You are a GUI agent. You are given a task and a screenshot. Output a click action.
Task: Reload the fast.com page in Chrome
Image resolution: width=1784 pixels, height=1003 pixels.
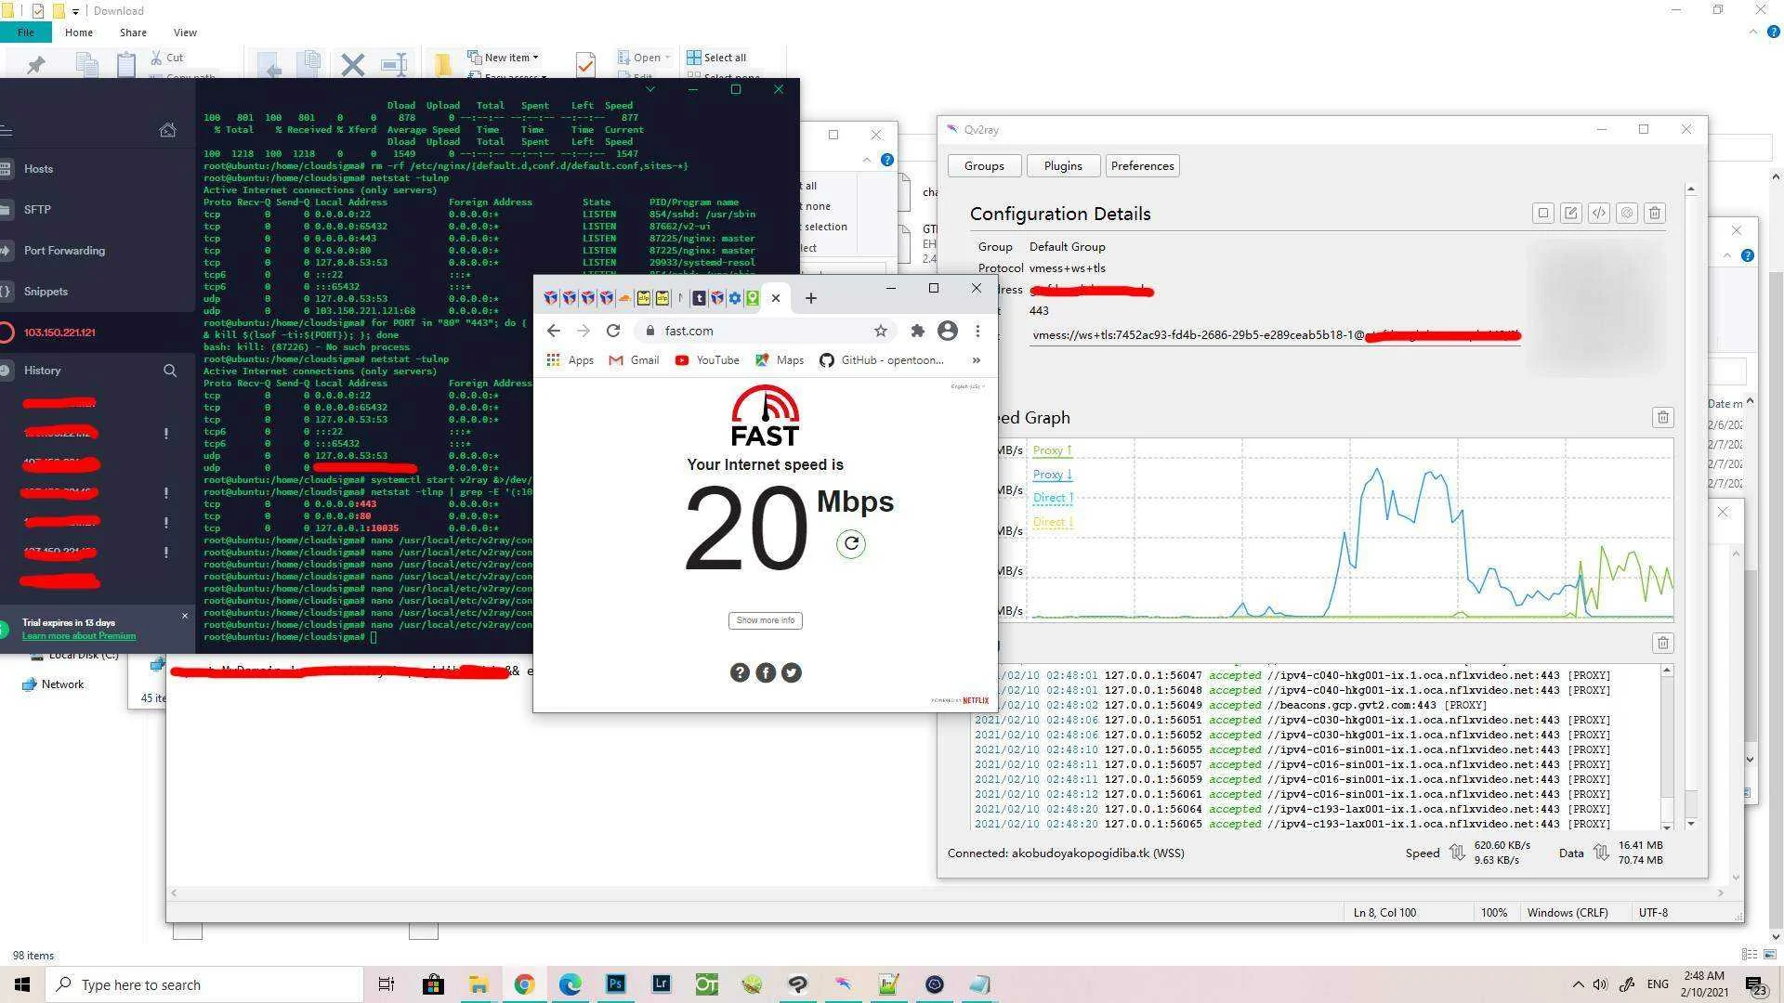(x=613, y=331)
